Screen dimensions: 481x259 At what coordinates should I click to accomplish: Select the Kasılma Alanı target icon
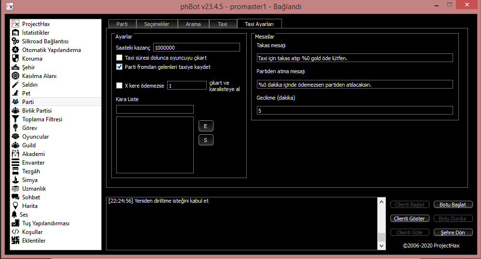click(x=15, y=76)
